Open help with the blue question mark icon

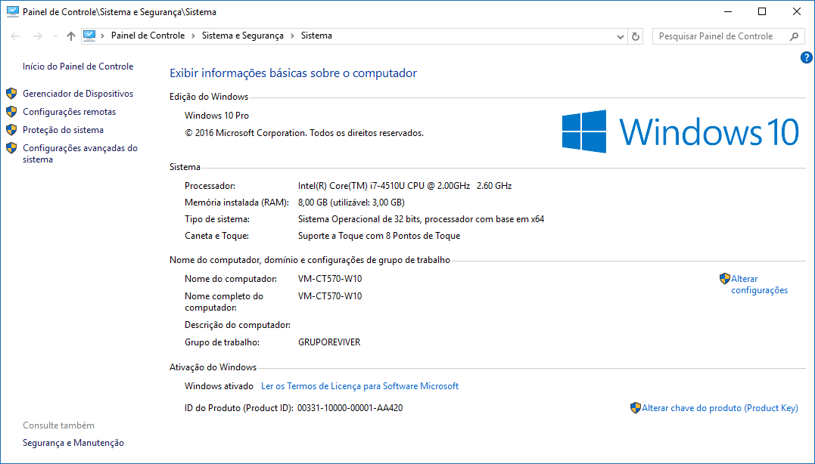tap(806, 57)
